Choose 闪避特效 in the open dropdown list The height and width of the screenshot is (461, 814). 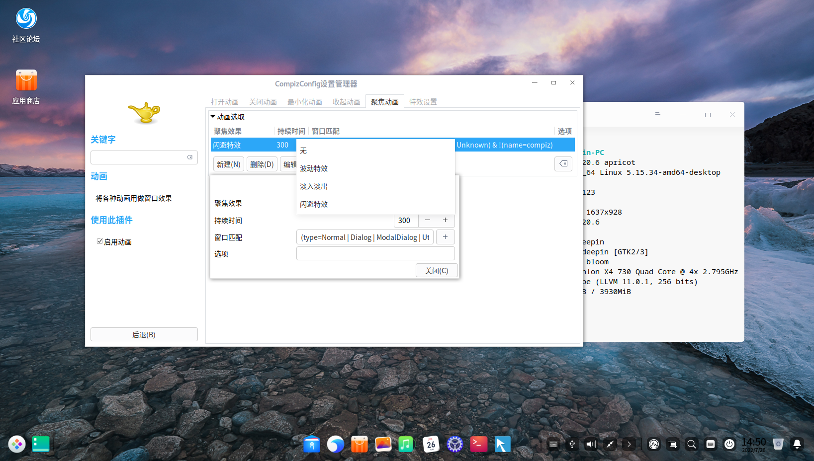375,204
